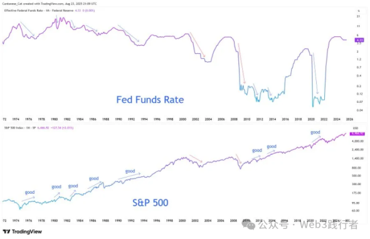Click the 4,000.00 level on S&P price axis
The image size is (370, 239).
click(357, 141)
